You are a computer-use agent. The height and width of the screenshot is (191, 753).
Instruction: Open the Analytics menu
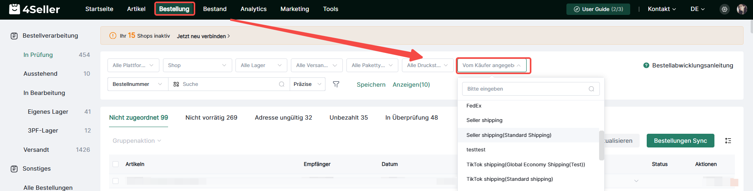coord(253,9)
